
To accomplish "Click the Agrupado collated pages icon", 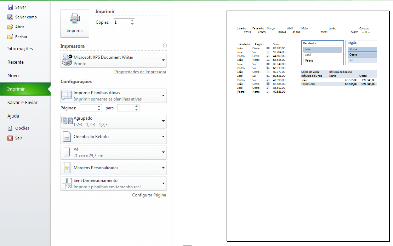I will 67,121.
